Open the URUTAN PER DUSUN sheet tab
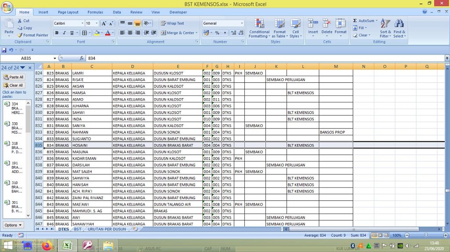Image resolution: width=450 pixels, height=252 pixels. click(106, 229)
